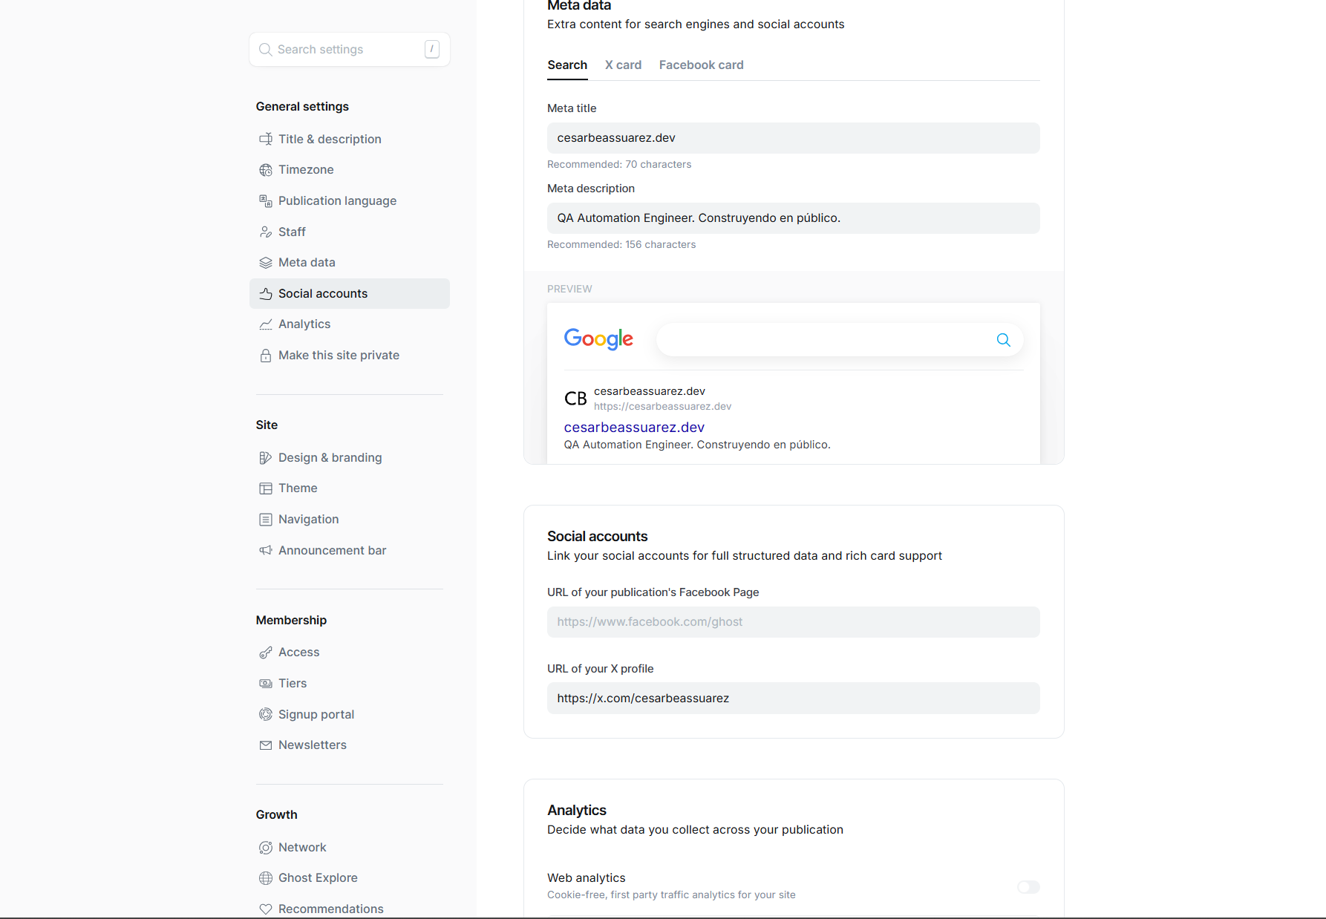This screenshot has width=1326, height=919.
Task: Click the Announcement bar megaphone icon
Action: tap(266, 550)
